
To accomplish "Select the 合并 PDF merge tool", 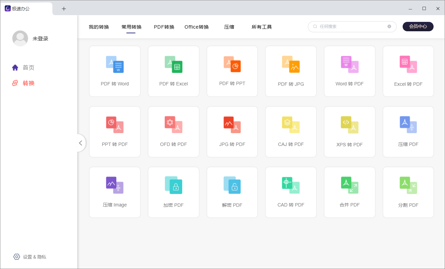I will pos(350,192).
